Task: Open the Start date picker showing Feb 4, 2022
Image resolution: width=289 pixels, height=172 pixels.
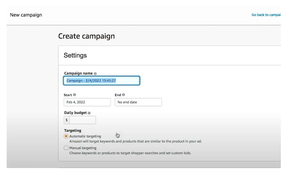Action: coord(87,102)
